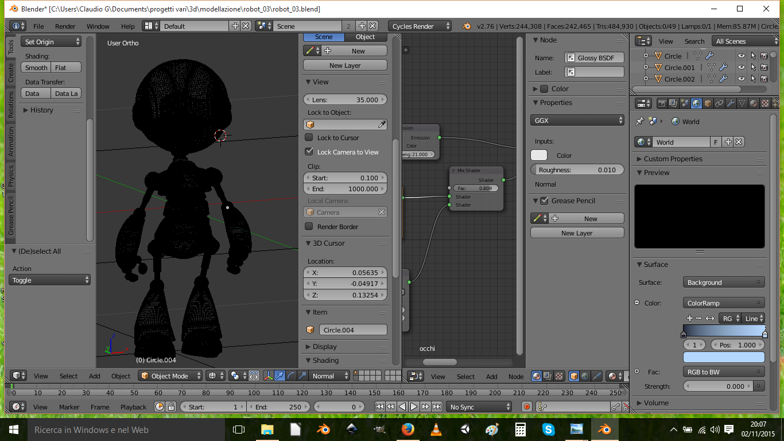Viewport: 784px width, 441px height.
Task: Disable the Grease Pencil checkbox in node panel
Action: pyautogui.click(x=545, y=201)
